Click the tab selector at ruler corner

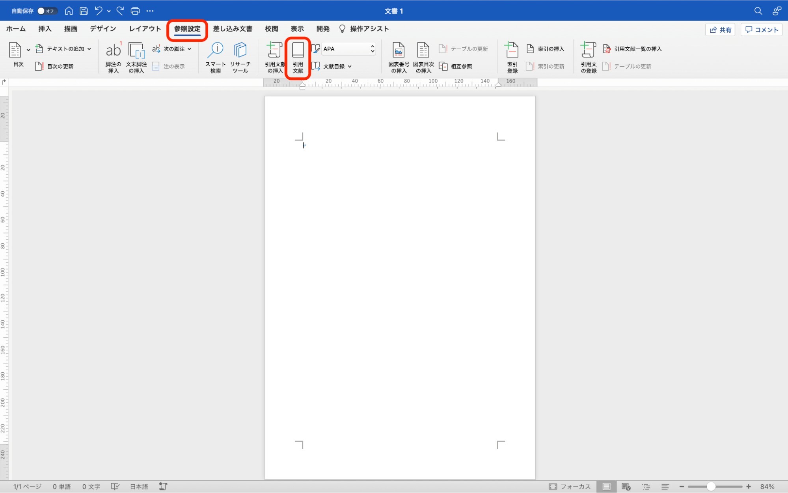click(x=4, y=82)
